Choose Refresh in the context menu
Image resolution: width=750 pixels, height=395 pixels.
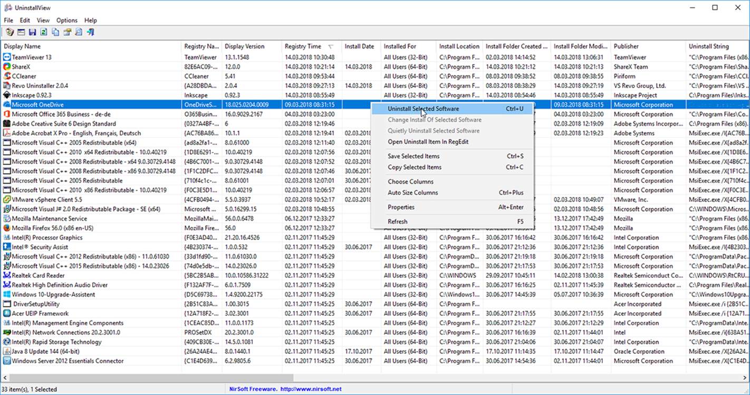[x=452, y=221]
